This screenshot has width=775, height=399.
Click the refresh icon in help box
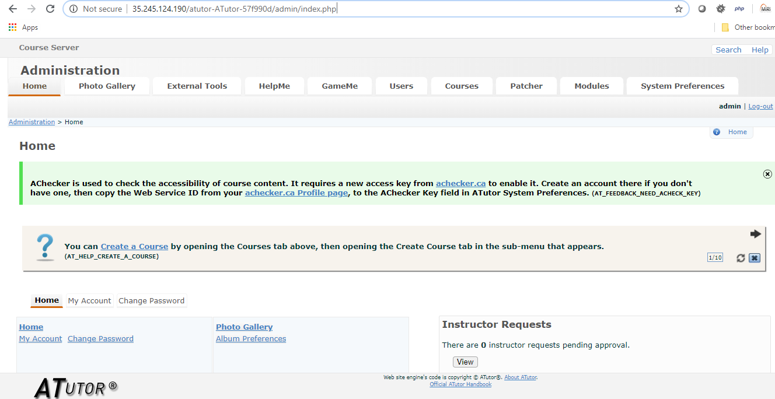pos(741,258)
